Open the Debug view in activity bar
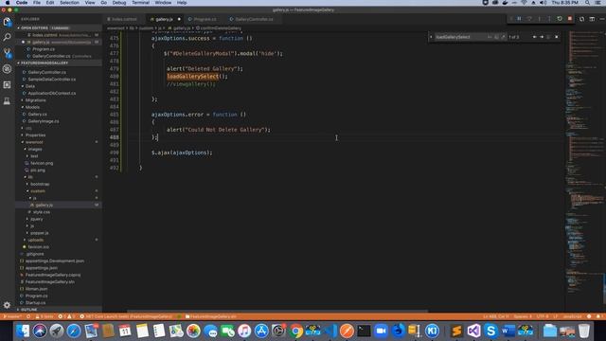The width and height of the screenshot is (606, 341). [x=7, y=69]
